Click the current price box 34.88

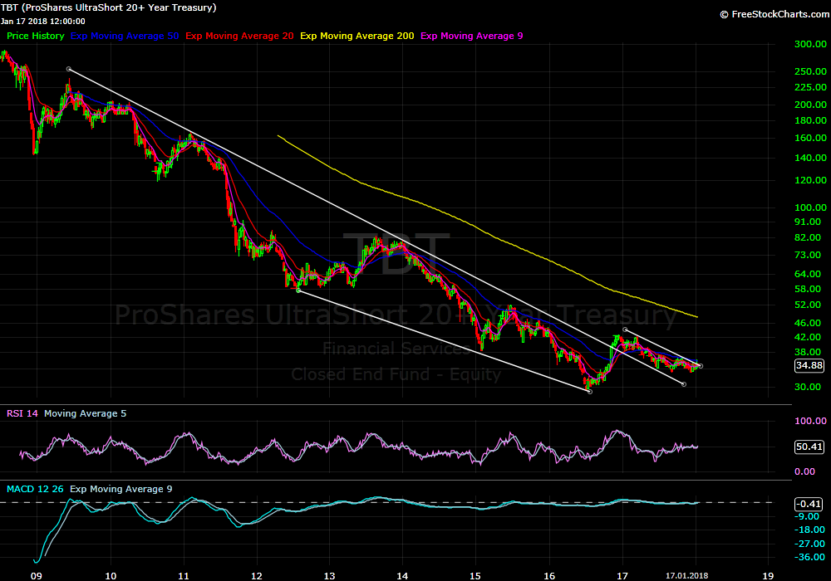[x=809, y=366]
